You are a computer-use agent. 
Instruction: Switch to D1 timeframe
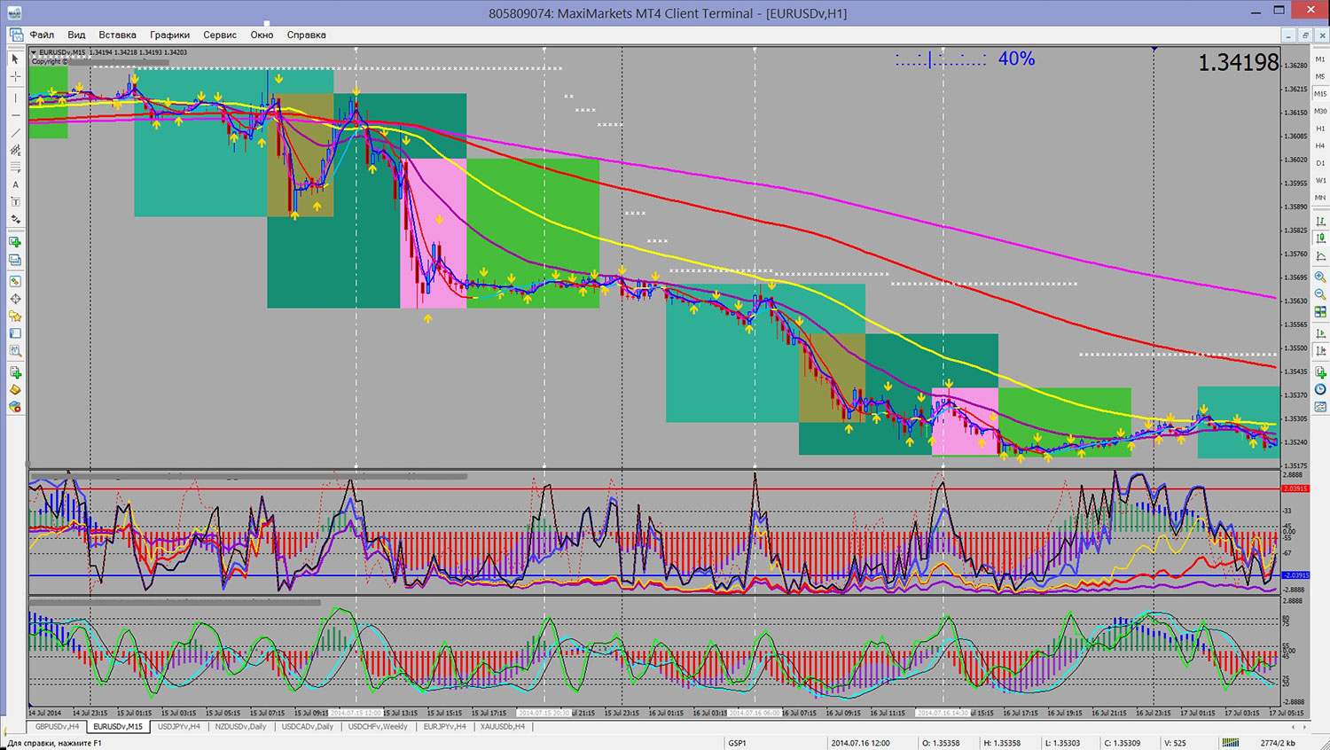click(x=1320, y=163)
